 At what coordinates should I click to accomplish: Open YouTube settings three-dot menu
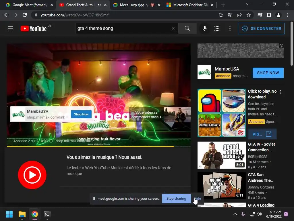click(230, 28)
